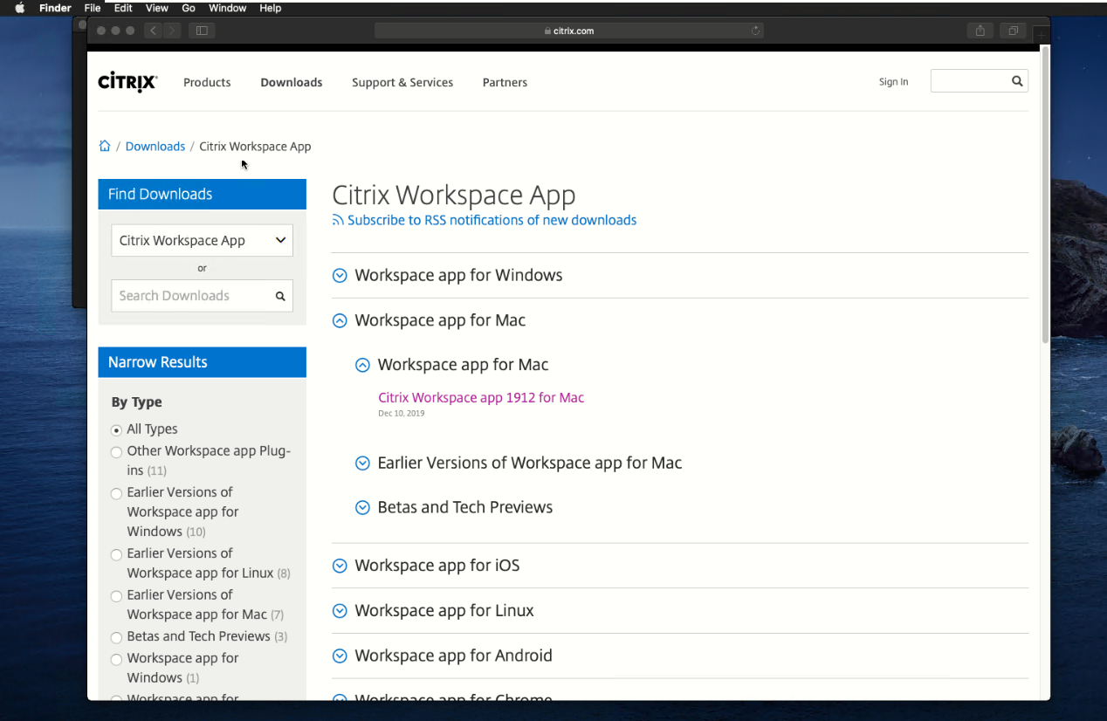Select Earlier Versions for Linux radio button
This screenshot has width=1107, height=721.
point(116,554)
